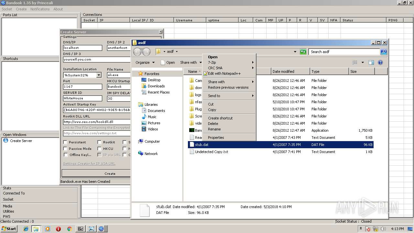Image resolution: width=414 pixels, height=233 pixels.
Task: Open the Videos library
Action: [153, 129]
